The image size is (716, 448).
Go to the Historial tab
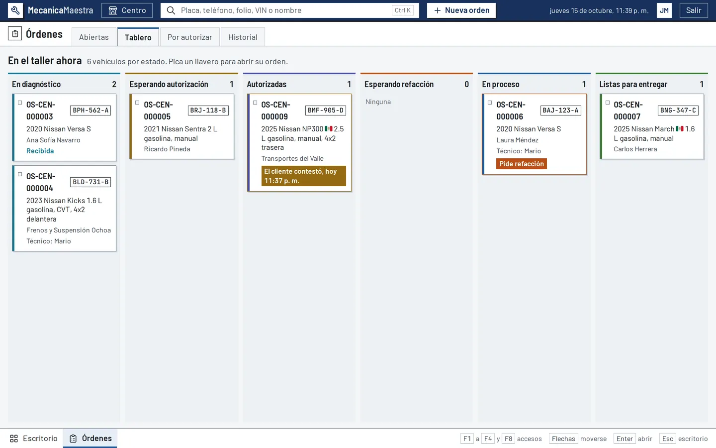point(243,37)
